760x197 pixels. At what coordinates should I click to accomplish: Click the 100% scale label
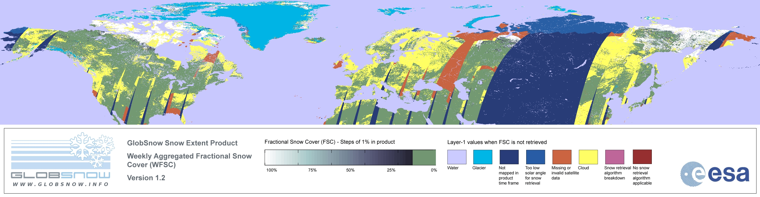click(x=272, y=170)
